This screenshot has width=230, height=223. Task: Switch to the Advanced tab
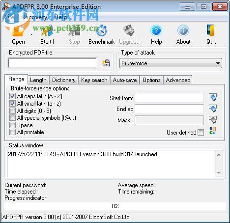178,80
